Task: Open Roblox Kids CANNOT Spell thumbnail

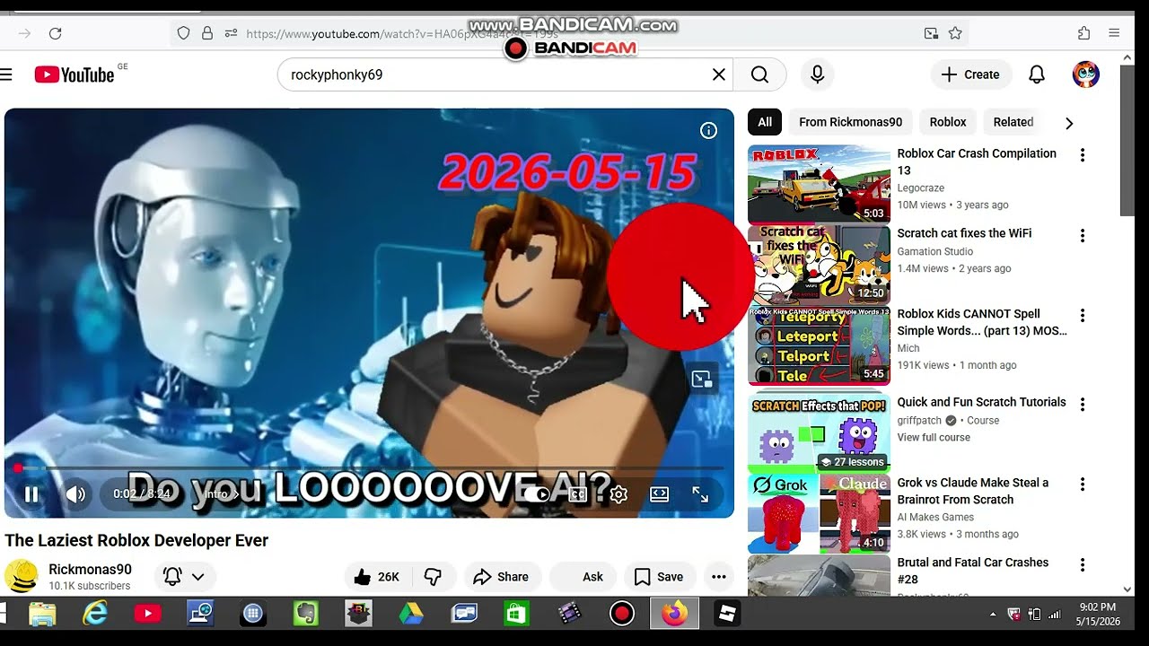Action: [x=819, y=345]
